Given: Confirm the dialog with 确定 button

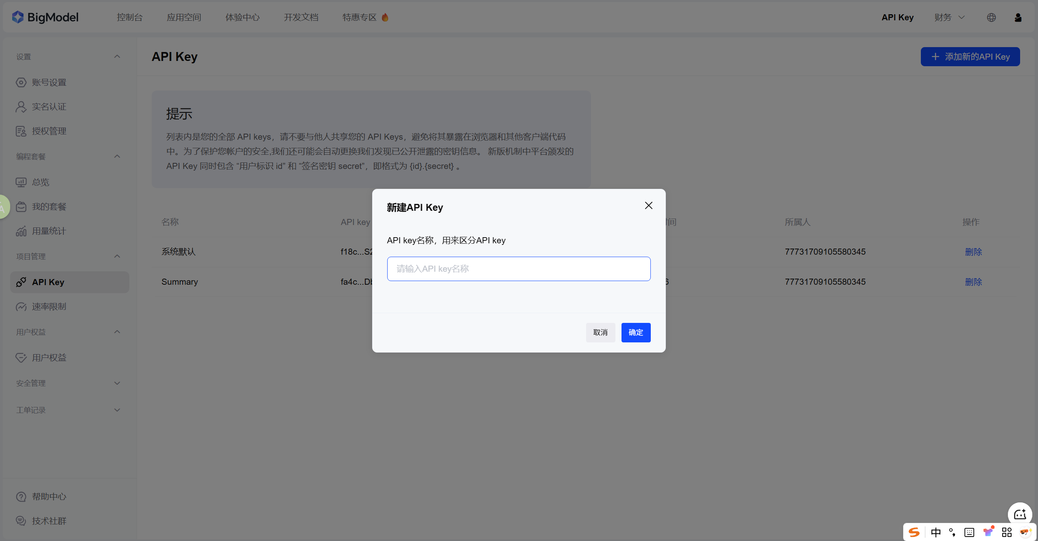Looking at the screenshot, I should (635, 332).
